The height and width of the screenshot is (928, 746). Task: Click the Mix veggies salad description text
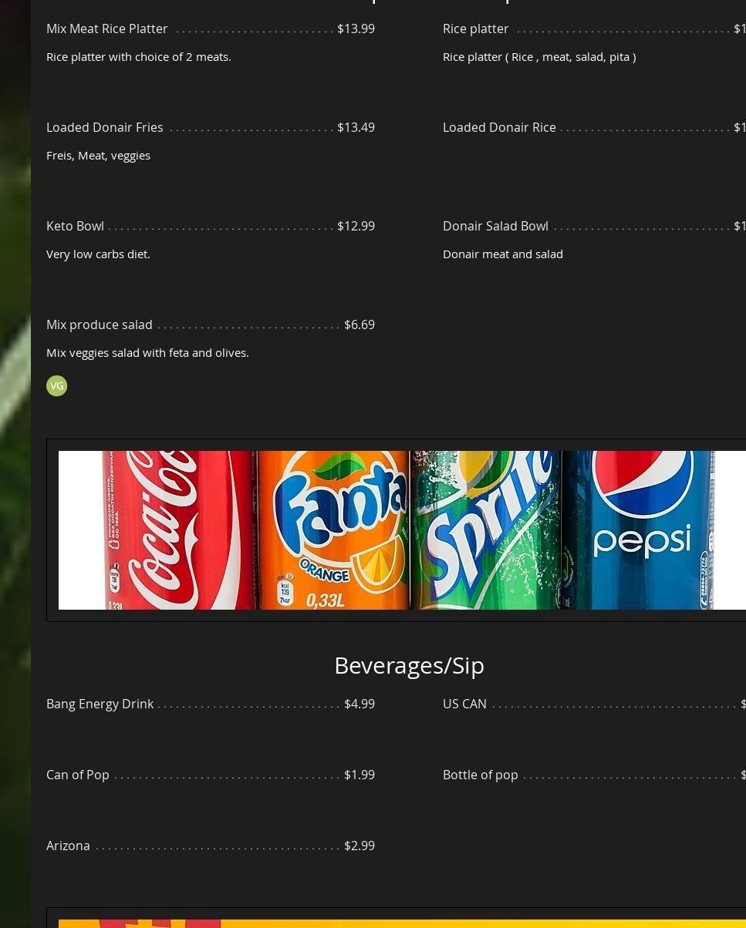[x=147, y=352]
